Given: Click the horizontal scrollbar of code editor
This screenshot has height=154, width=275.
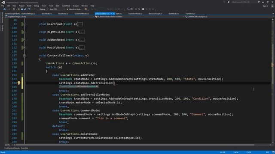Looking at the screenshot, I should (135, 145).
